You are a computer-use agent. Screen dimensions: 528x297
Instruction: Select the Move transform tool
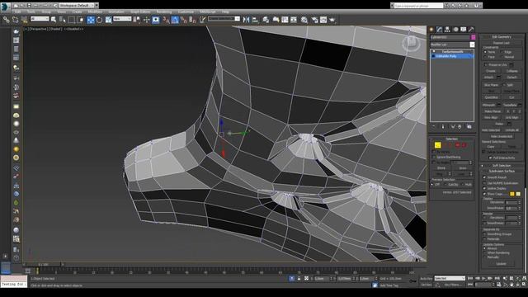point(91,20)
